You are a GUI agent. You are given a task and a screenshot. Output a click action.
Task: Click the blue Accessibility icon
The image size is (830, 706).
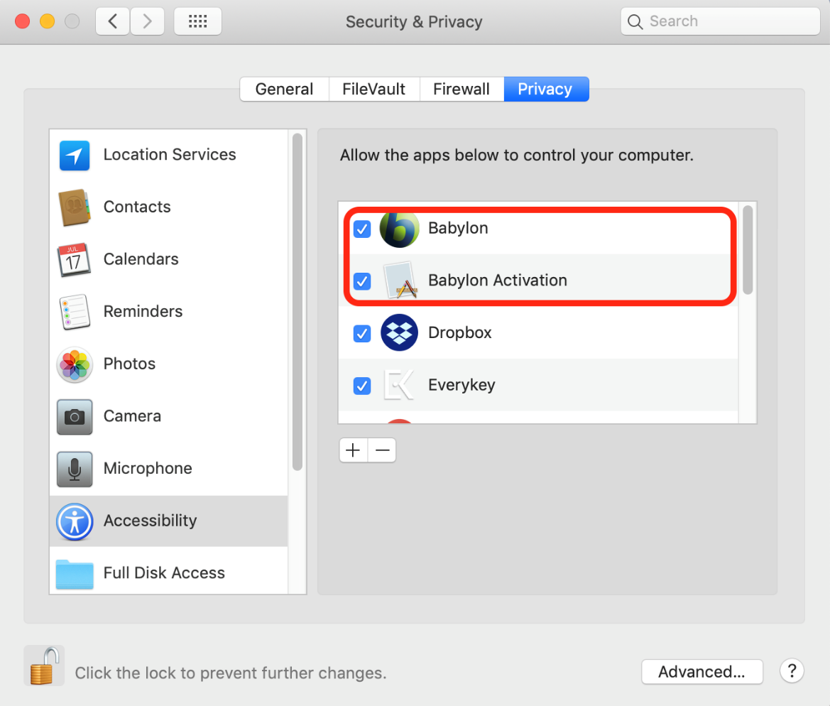[x=74, y=521]
